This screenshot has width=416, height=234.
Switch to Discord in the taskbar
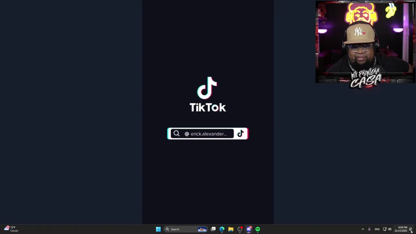[x=249, y=229]
